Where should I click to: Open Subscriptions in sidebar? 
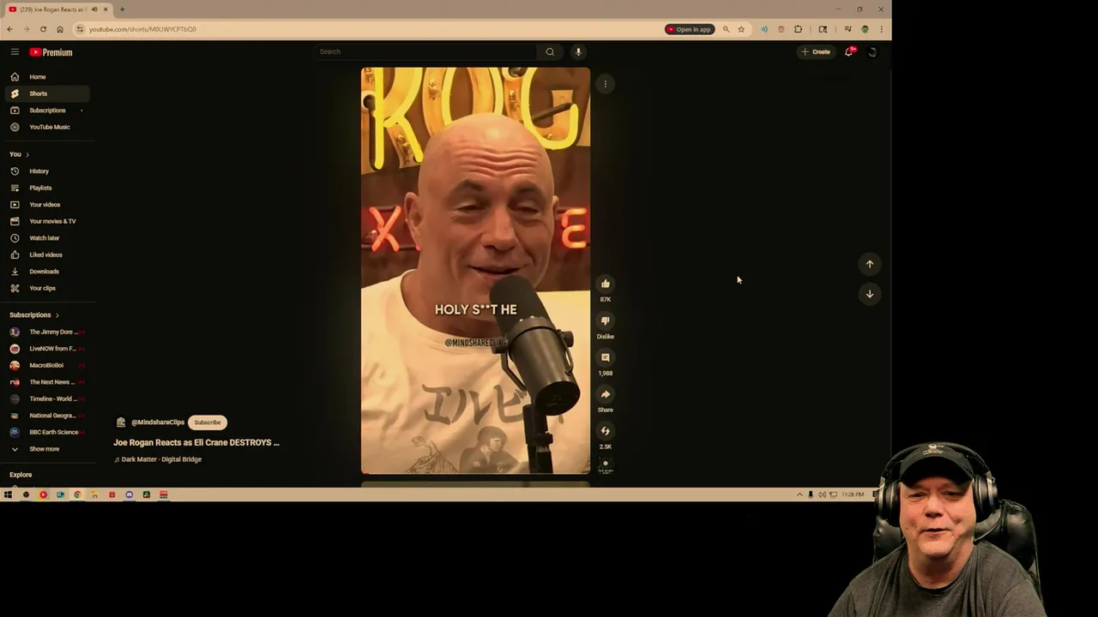pyautogui.click(x=47, y=111)
